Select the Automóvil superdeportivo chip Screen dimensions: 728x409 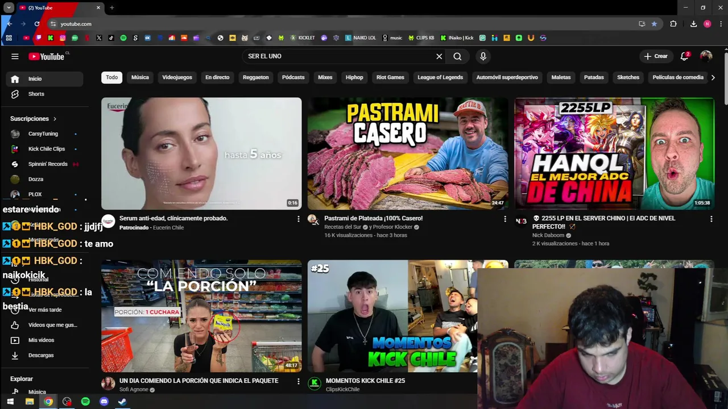(507, 77)
